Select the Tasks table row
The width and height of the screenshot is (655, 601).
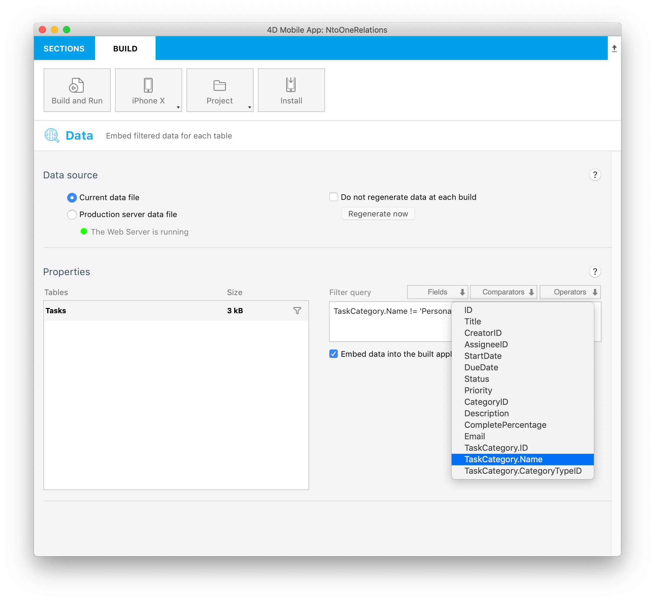coord(176,310)
